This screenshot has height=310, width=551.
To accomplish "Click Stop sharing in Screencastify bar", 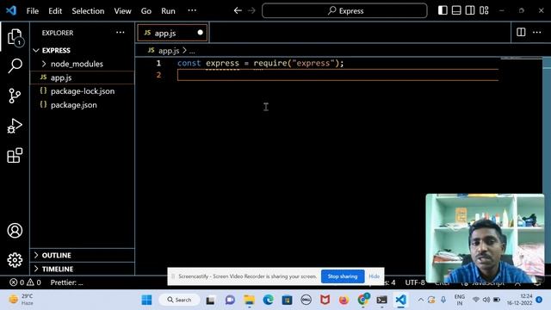I will pyautogui.click(x=343, y=276).
